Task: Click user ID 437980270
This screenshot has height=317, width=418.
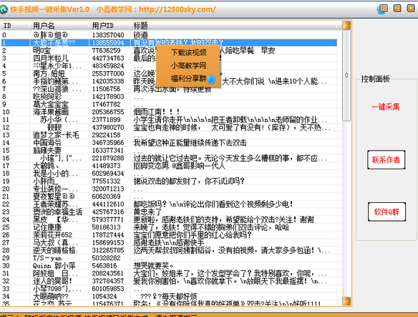Action: [108, 128]
